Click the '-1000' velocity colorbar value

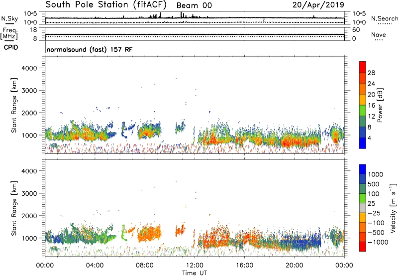[x=378, y=242]
